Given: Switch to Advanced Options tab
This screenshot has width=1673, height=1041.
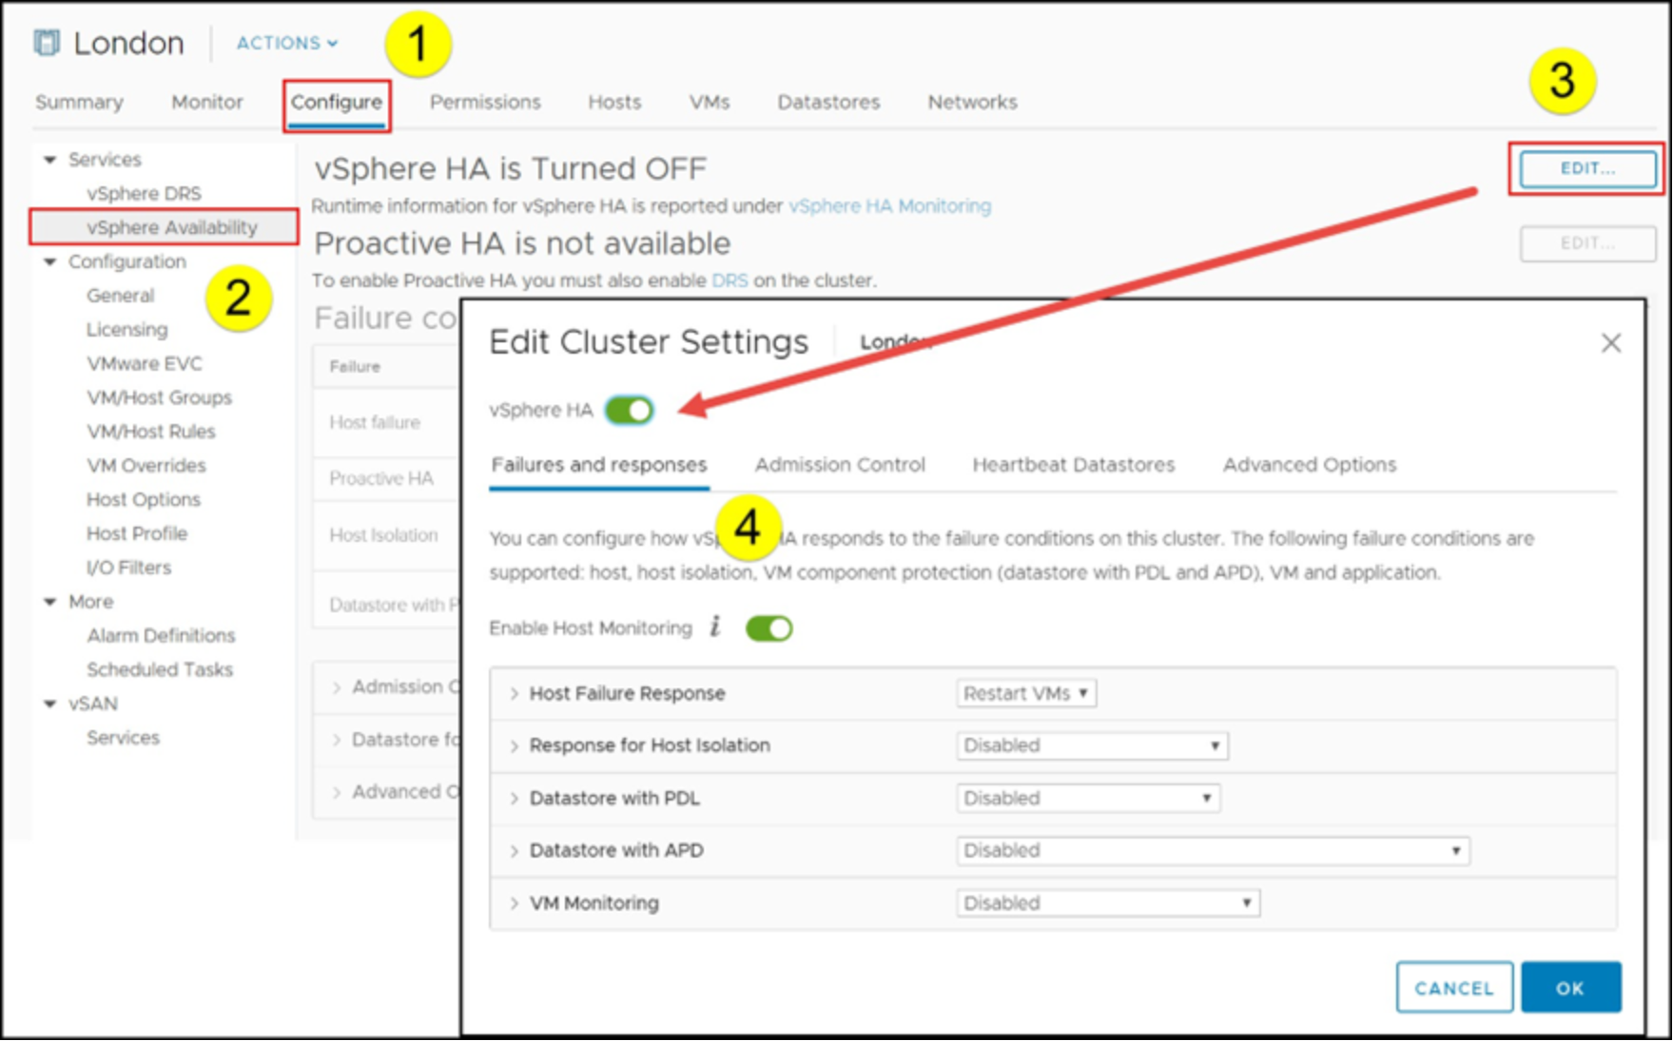Looking at the screenshot, I should (x=1310, y=465).
